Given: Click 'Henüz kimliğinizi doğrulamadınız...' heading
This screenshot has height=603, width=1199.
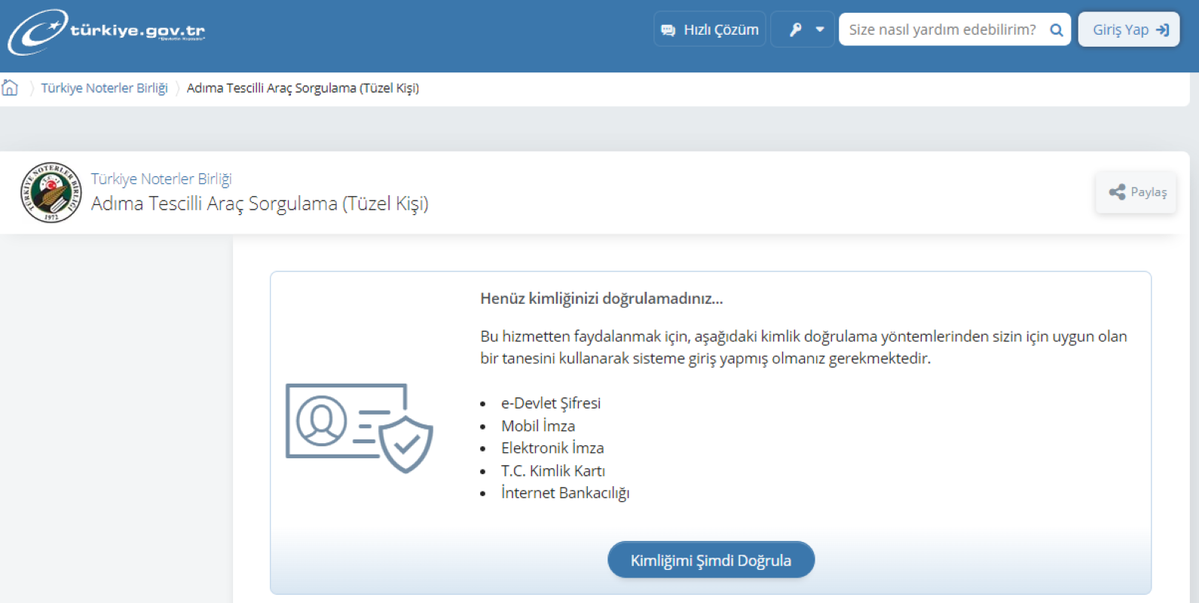Looking at the screenshot, I should click(x=601, y=298).
